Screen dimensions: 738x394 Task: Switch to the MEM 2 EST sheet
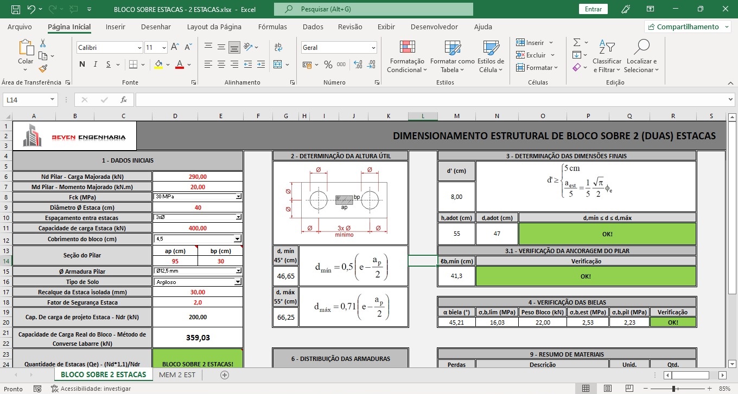click(177, 374)
